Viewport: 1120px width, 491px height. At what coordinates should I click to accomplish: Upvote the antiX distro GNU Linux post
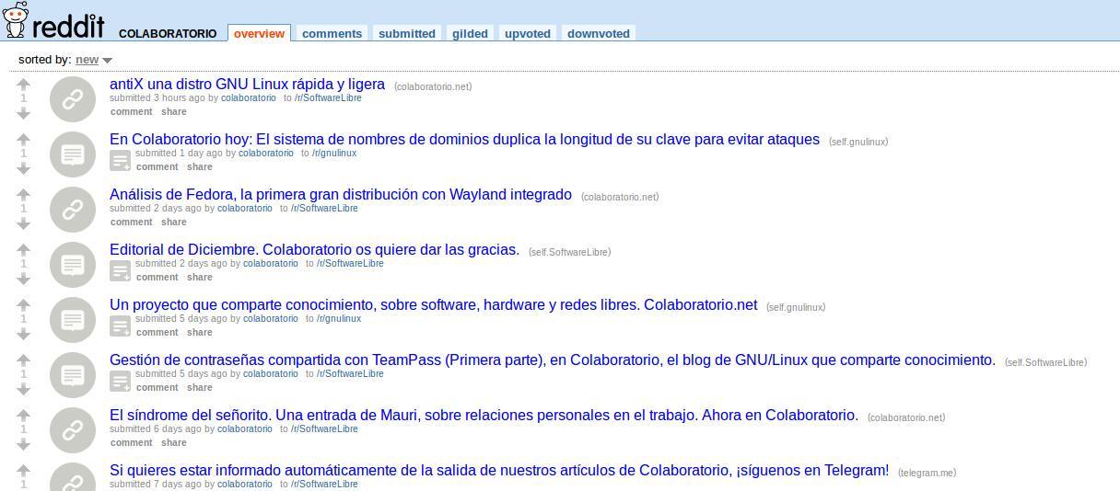click(x=24, y=84)
